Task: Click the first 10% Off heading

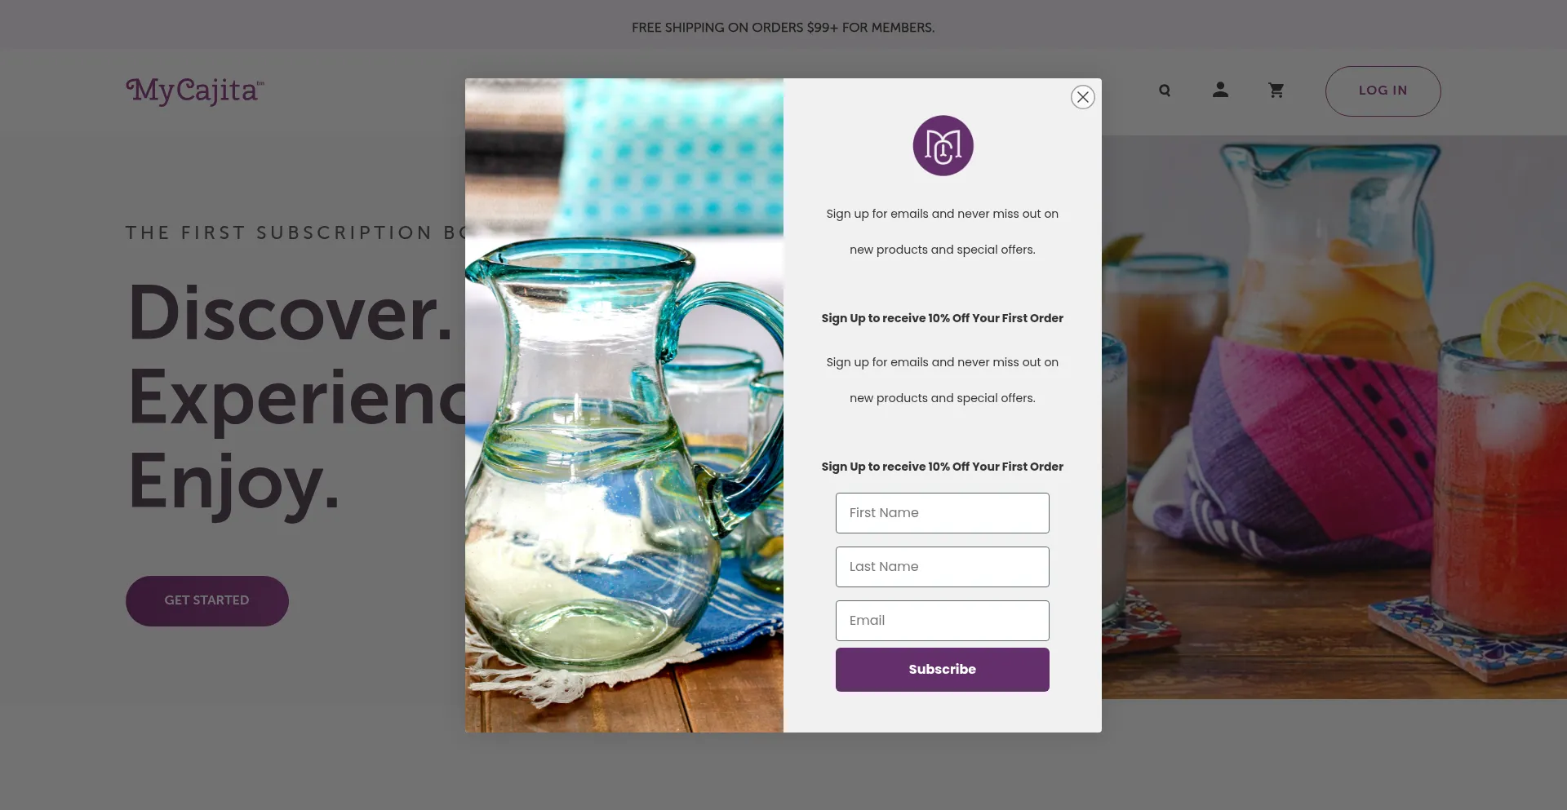Action: click(942, 318)
